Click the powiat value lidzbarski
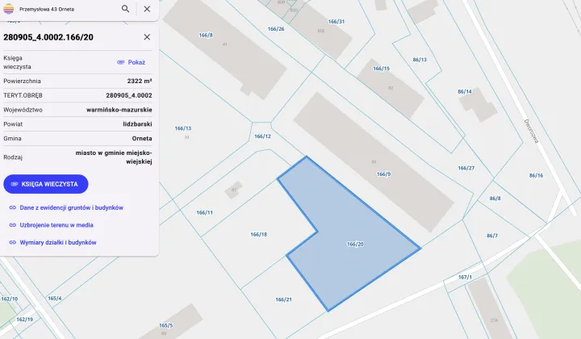The height and width of the screenshot is (339, 581). pyautogui.click(x=137, y=124)
